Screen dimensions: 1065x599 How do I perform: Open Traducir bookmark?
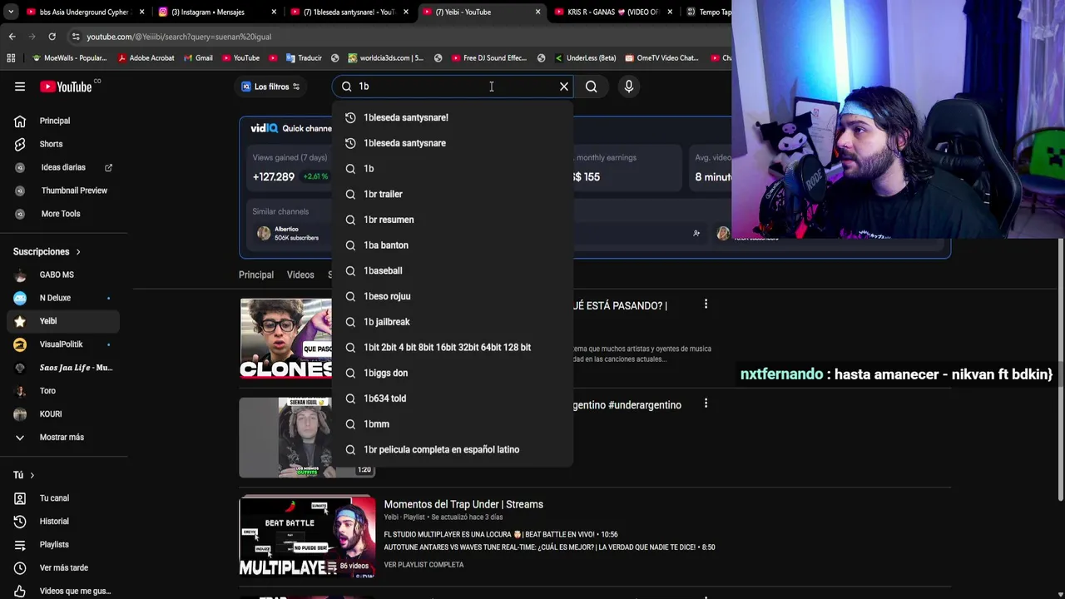point(304,58)
